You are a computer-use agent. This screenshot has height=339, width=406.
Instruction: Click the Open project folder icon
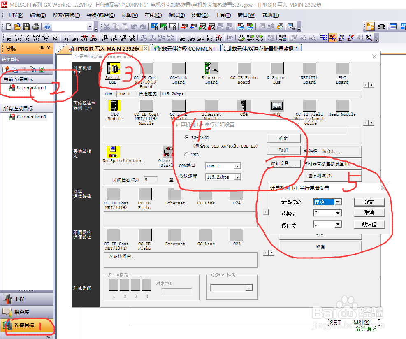[x=17, y=26]
